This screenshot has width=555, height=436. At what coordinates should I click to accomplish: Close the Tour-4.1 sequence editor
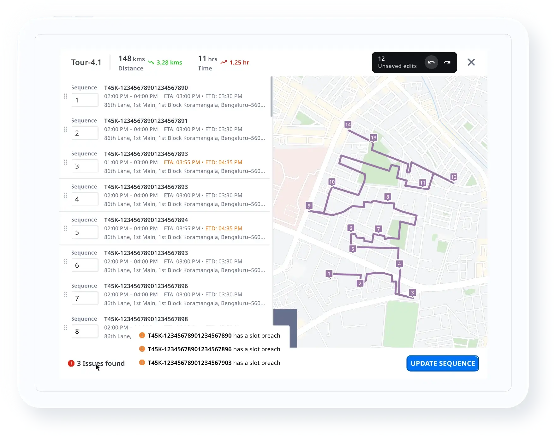[471, 62]
